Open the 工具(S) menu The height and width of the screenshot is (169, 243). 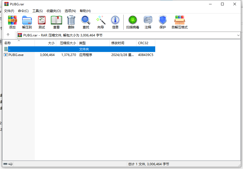[37, 11]
